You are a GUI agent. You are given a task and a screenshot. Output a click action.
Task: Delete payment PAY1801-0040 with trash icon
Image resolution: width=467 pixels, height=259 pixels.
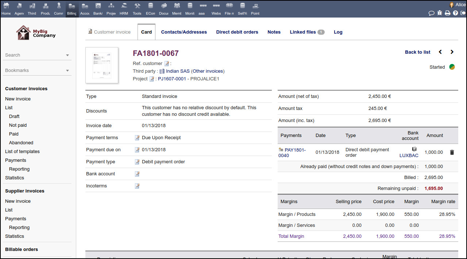click(452, 152)
